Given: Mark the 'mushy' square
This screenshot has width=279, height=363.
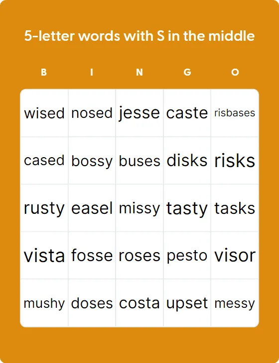Looking at the screenshot, I should point(44,303).
